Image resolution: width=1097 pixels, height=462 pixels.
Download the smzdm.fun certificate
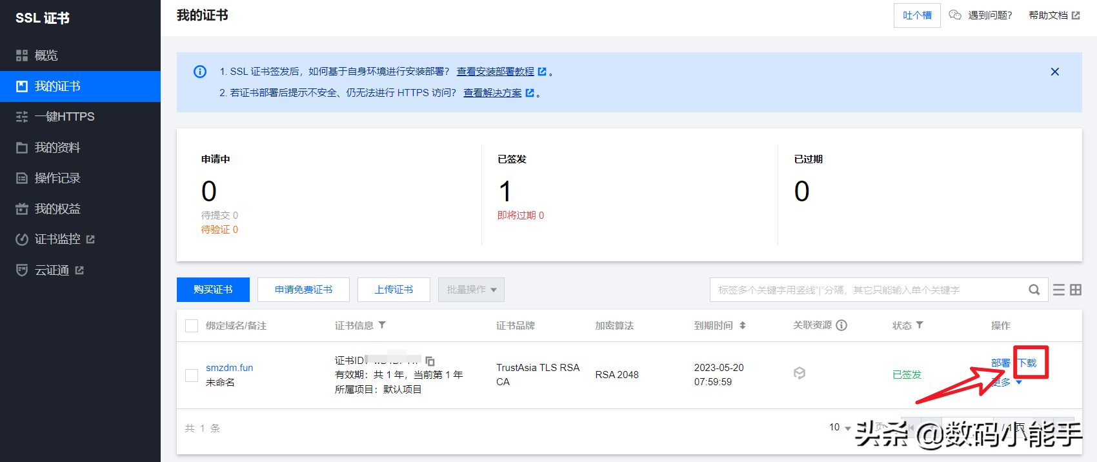[1027, 363]
